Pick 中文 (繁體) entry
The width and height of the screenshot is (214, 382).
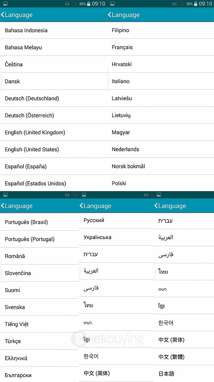pos(184,357)
